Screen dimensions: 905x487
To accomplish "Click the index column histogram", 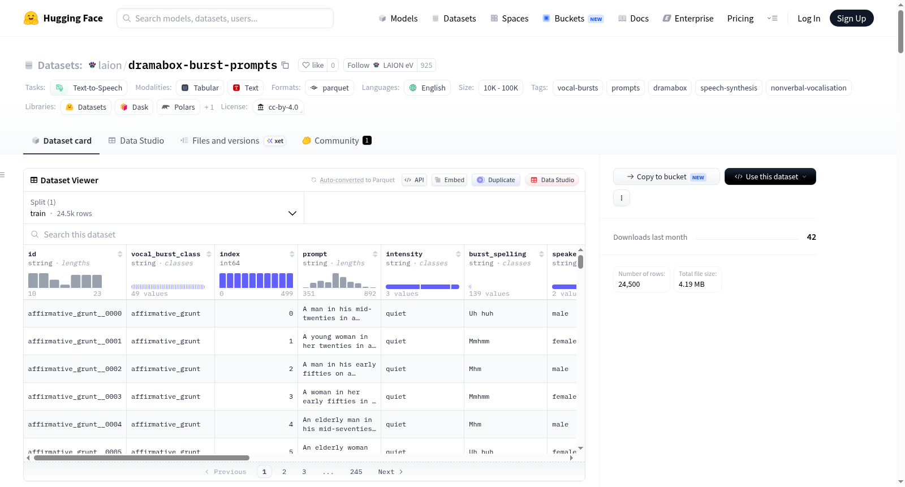I will tap(256, 281).
